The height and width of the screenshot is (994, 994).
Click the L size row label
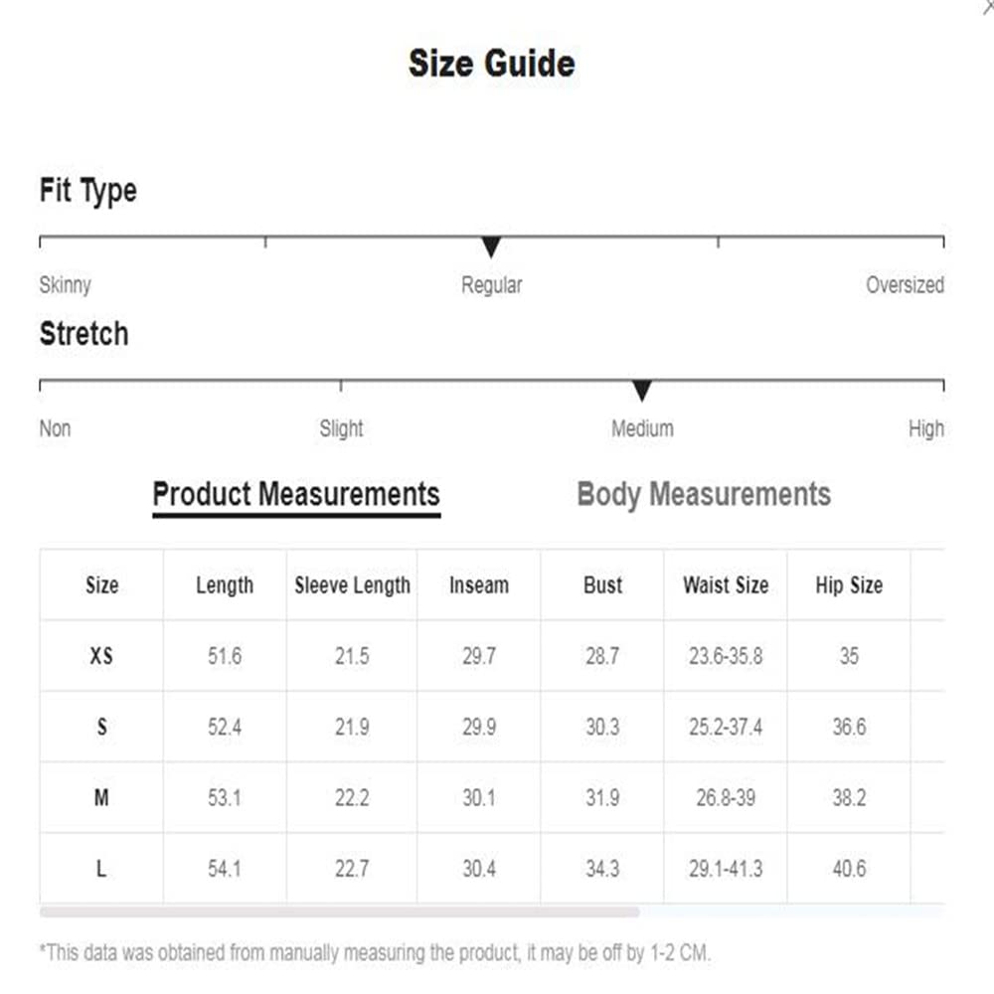[x=101, y=869]
